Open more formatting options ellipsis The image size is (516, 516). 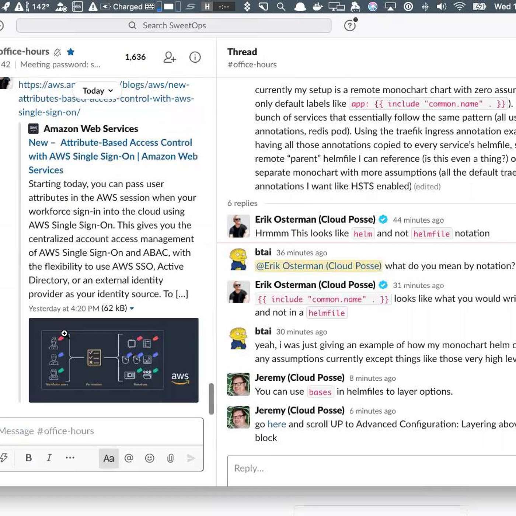[70, 458]
